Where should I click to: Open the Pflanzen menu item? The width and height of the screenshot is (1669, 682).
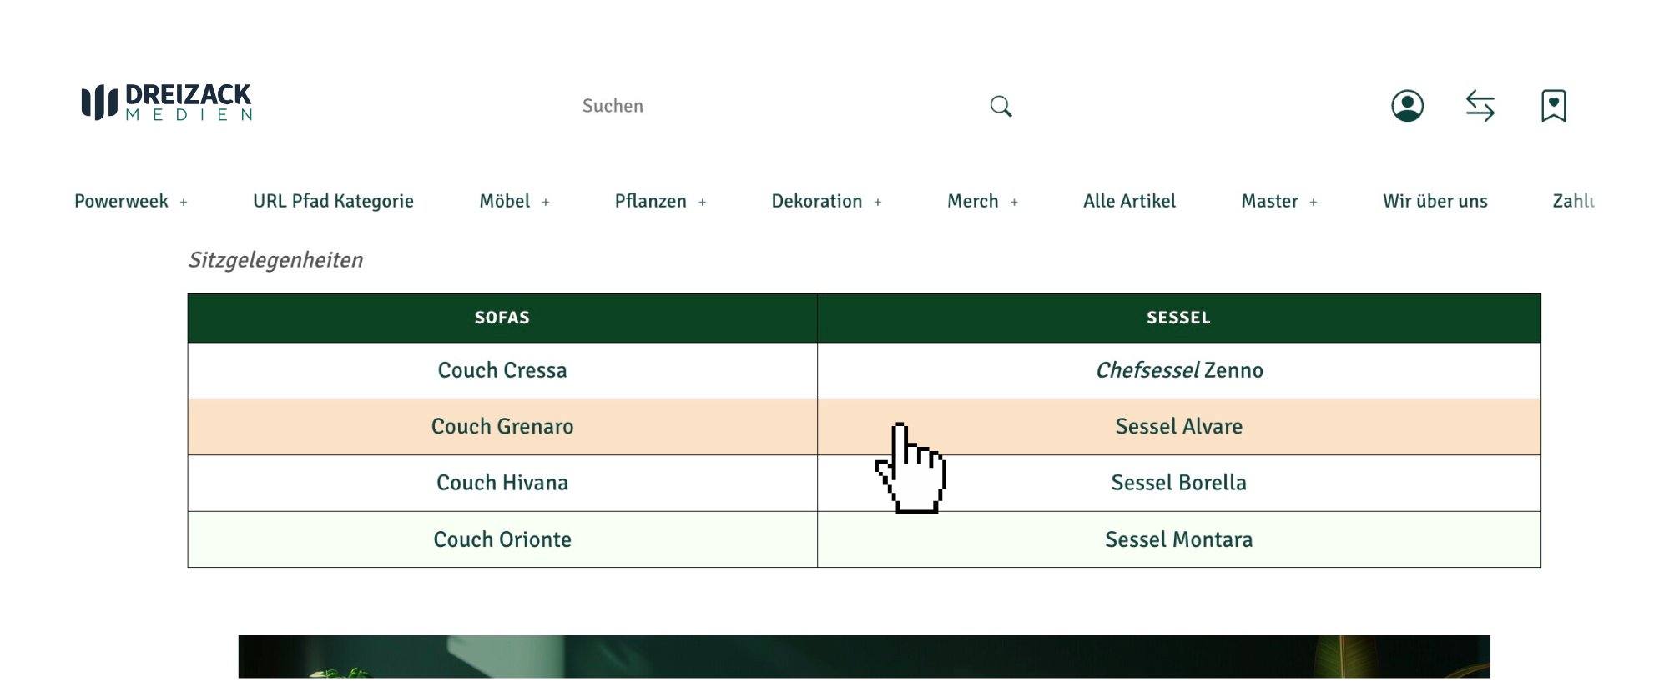click(650, 201)
